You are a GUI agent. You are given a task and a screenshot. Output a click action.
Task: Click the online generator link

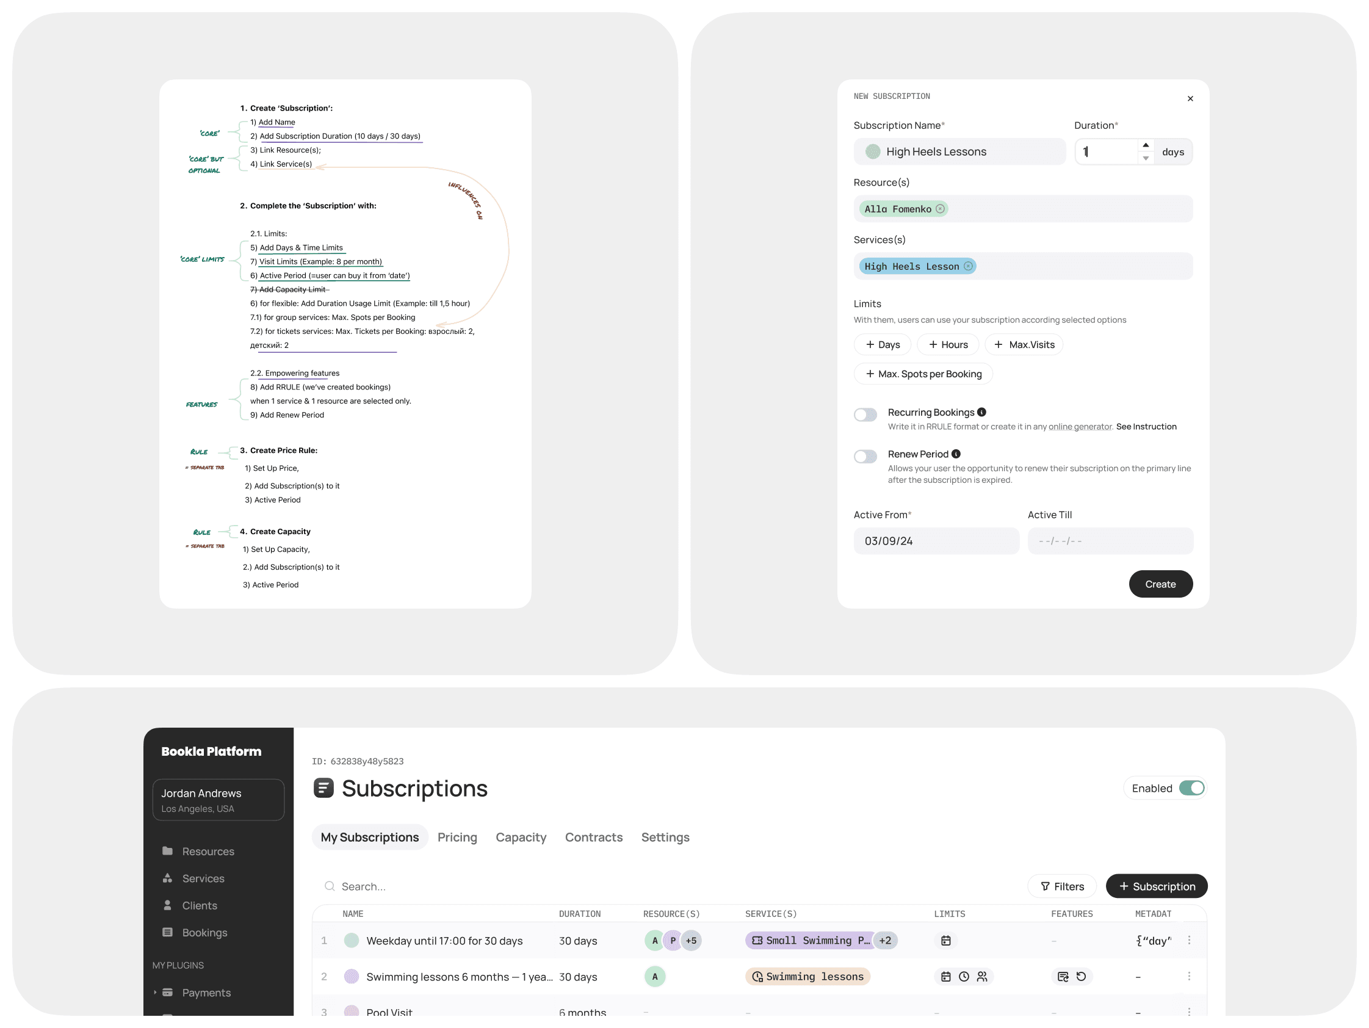coord(1079,427)
